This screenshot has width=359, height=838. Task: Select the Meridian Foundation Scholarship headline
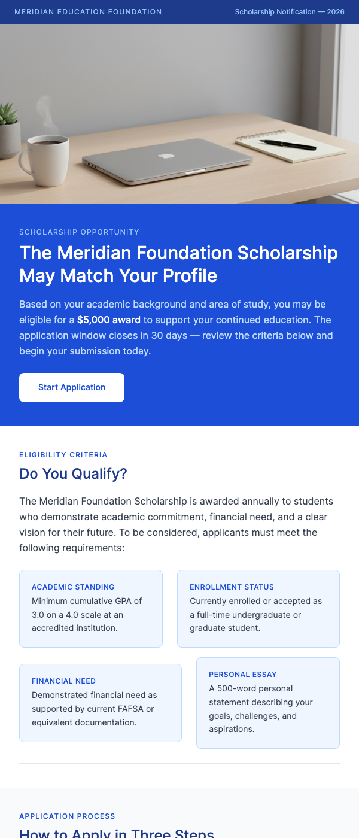click(x=178, y=264)
